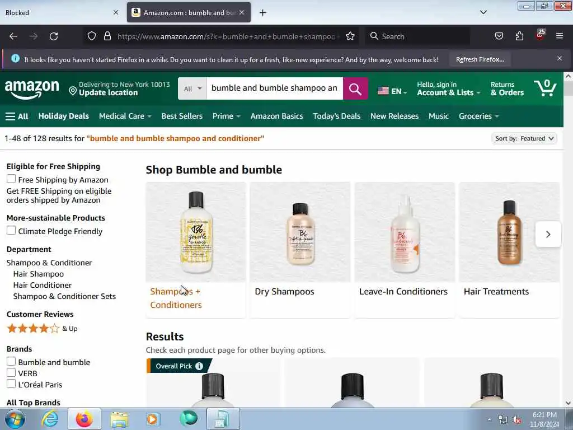Viewport: 573px width, 430px height.
Task: Expand the Groceries menu
Action: 479,116
